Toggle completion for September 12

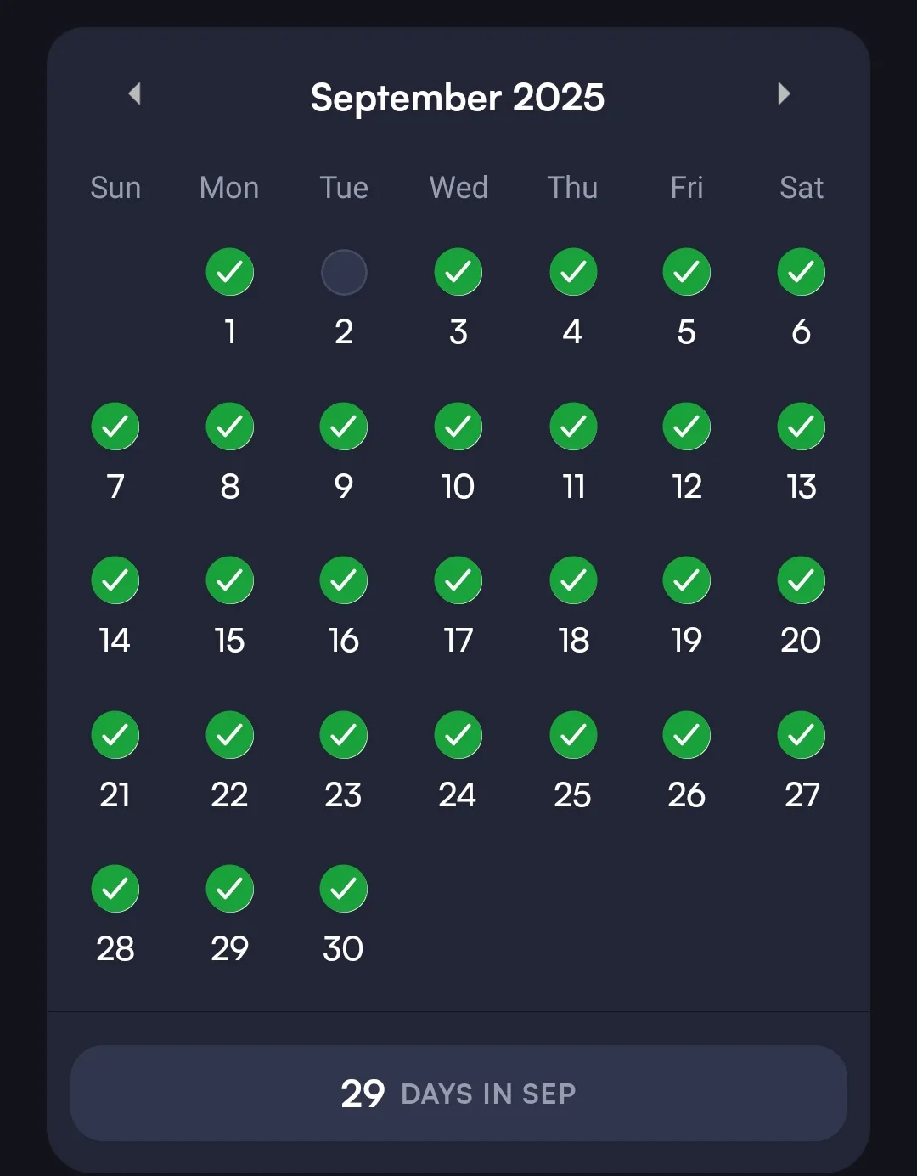pyautogui.click(x=687, y=427)
